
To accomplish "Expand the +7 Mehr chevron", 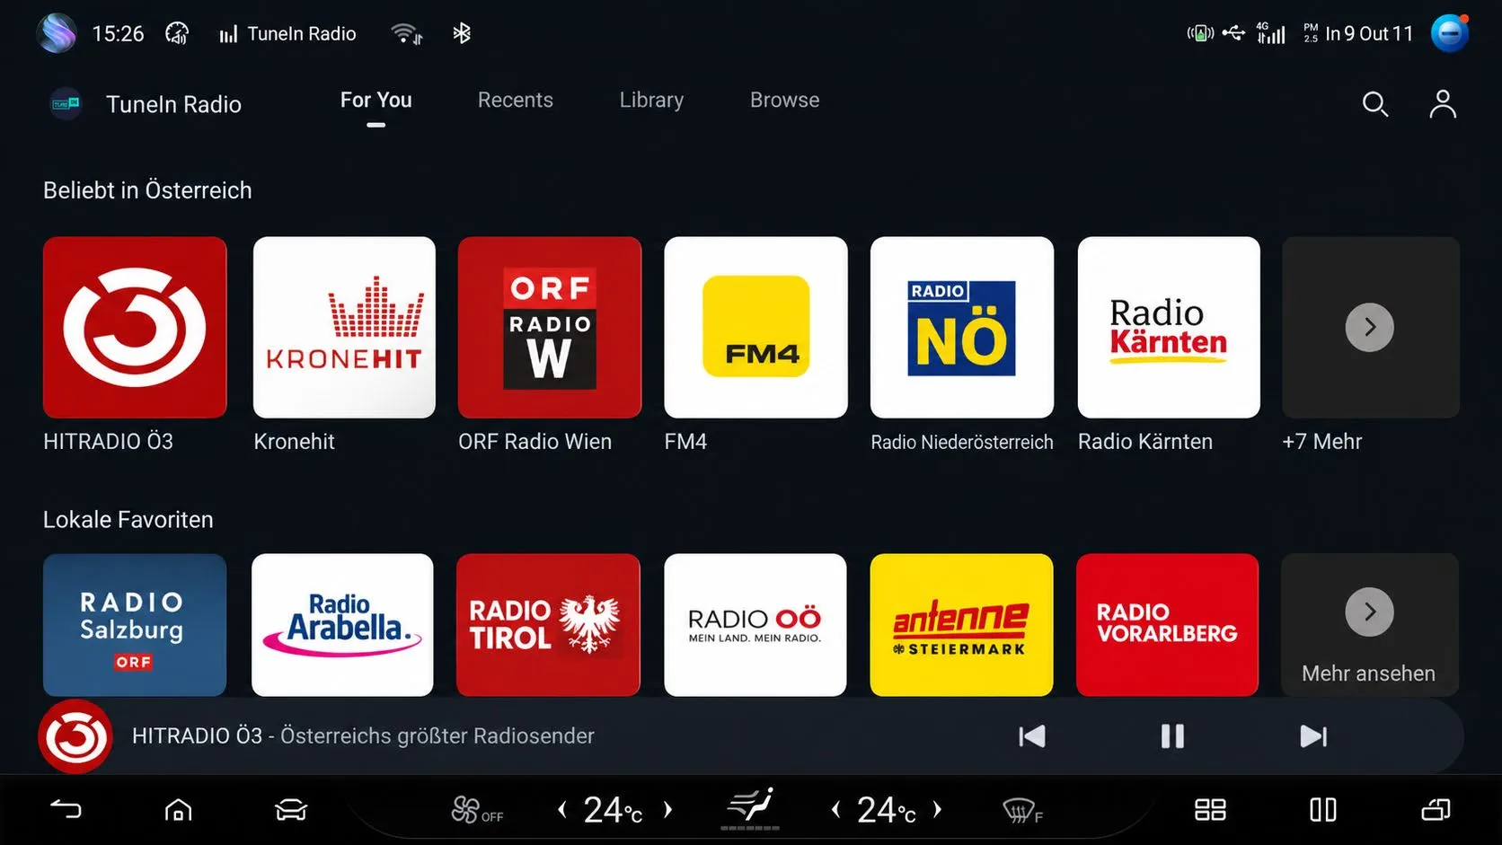I will pyautogui.click(x=1369, y=327).
